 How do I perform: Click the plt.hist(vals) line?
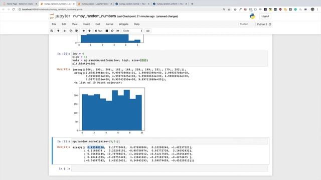point(84,63)
